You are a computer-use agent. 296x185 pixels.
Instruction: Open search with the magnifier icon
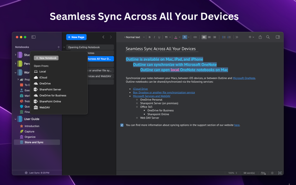pyautogui.click(x=268, y=37)
